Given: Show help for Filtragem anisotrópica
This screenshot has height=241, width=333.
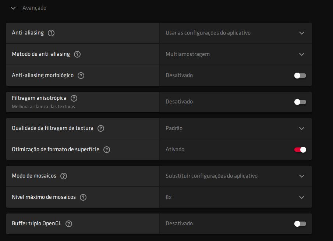Looking at the screenshot, I should (74, 98).
